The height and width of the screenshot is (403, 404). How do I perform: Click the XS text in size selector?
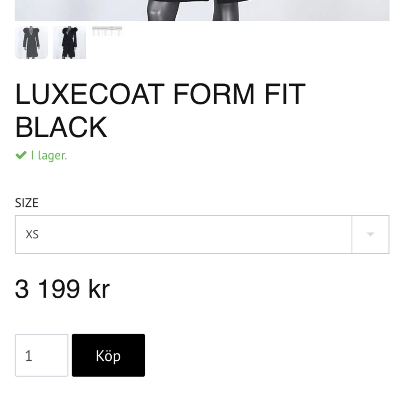click(32, 234)
